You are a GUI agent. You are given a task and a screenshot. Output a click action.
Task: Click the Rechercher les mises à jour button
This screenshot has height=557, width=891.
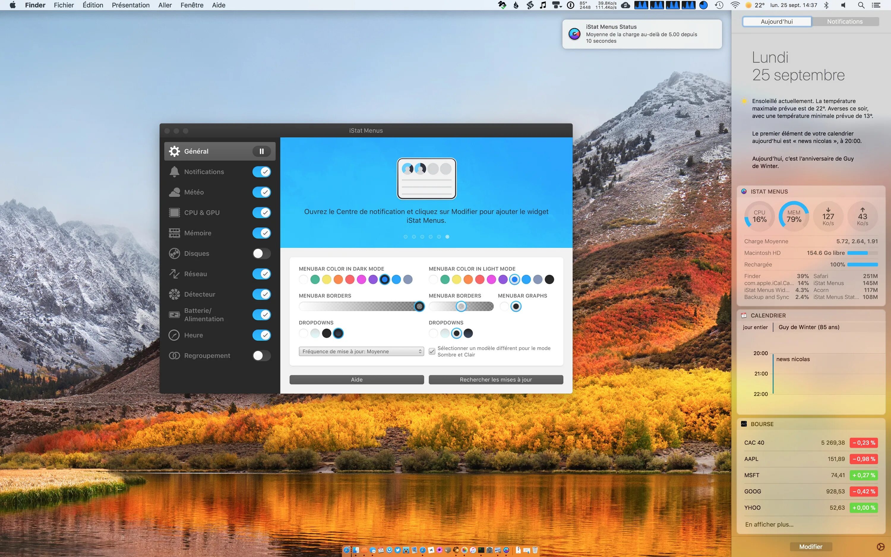pos(496,379)
